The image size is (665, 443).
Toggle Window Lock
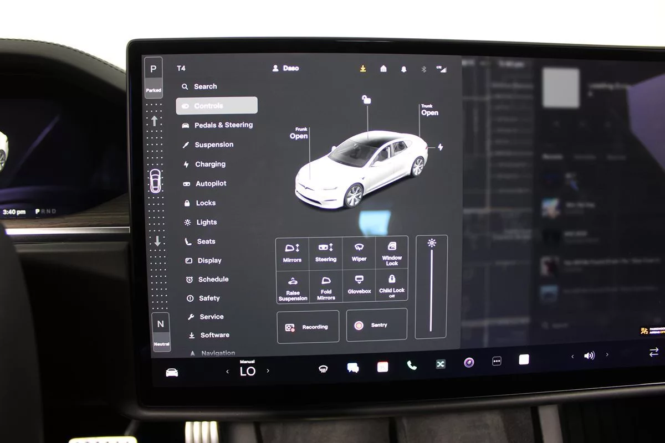tap(392, 253)
